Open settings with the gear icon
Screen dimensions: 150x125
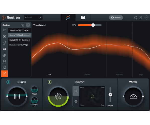pos(136,18)
